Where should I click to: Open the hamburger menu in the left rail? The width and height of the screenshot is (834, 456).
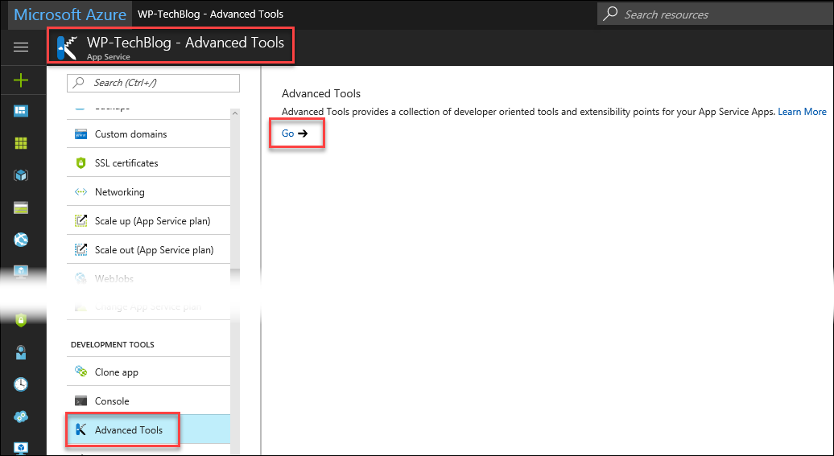pos(21,47)
